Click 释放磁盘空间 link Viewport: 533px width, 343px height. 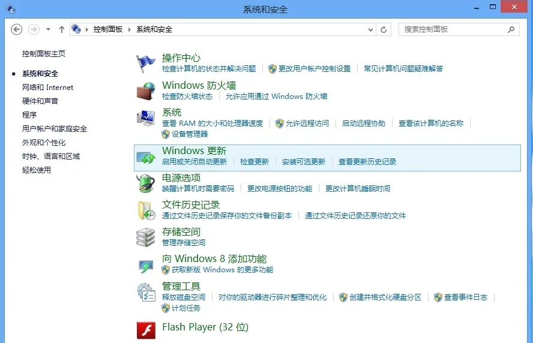point(184,297)
